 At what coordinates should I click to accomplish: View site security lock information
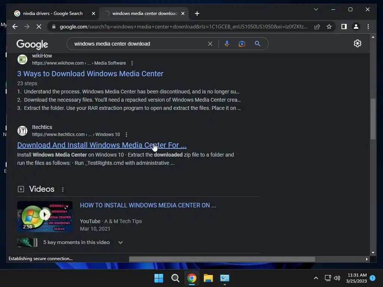point(54,27)
